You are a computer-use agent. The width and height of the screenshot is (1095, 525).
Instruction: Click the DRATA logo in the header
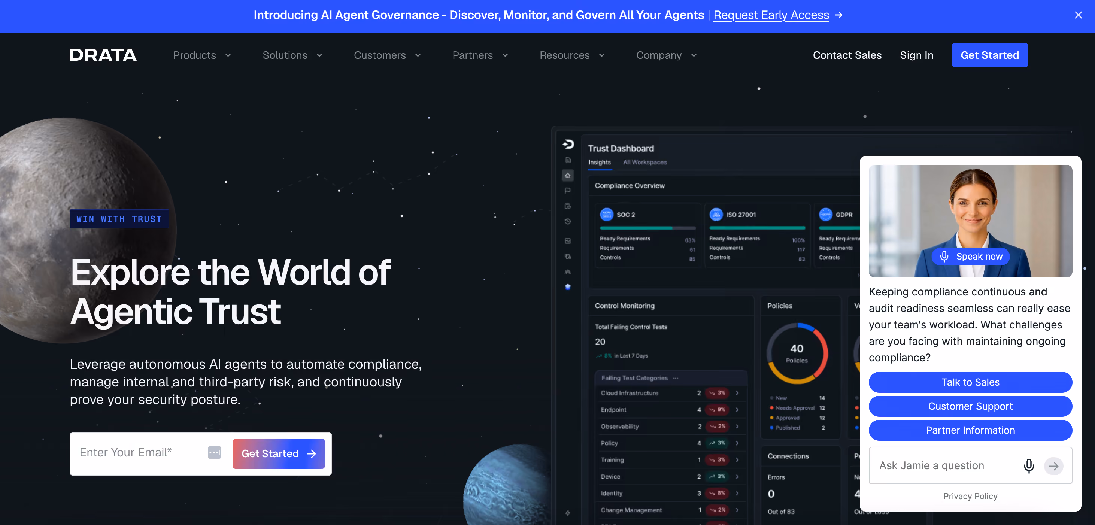pyautogui.click(x=103, y=55)
